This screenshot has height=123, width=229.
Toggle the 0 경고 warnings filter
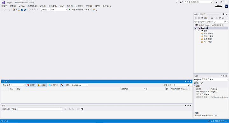point(42,85)
